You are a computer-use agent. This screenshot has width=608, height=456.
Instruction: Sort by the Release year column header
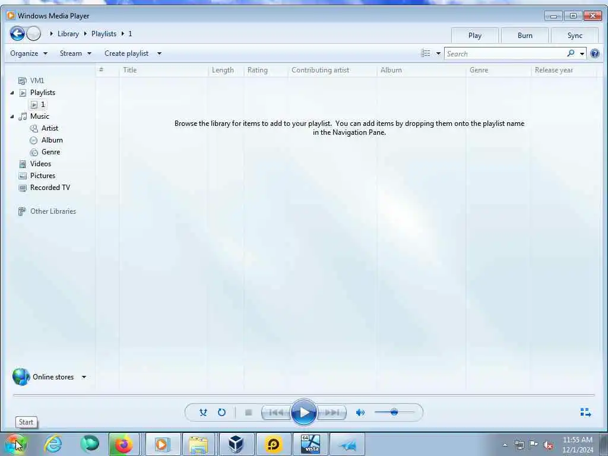pyautogui.click(x=563, y=70)
